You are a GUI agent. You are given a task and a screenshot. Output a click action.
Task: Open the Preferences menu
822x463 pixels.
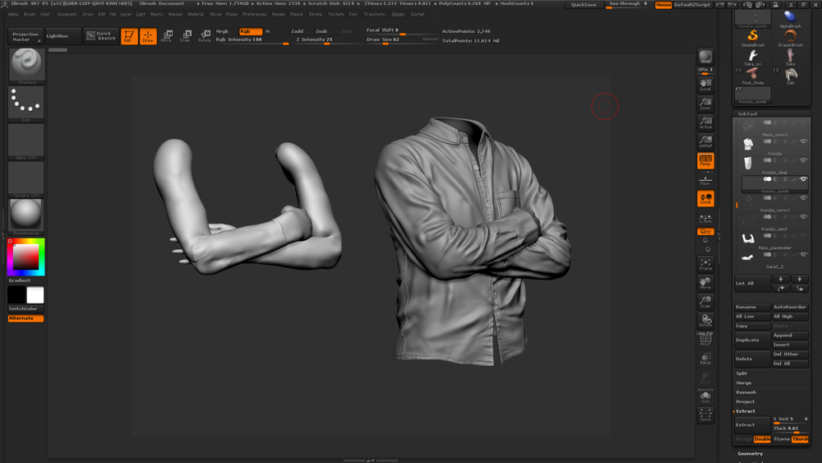tap(254, 14)
